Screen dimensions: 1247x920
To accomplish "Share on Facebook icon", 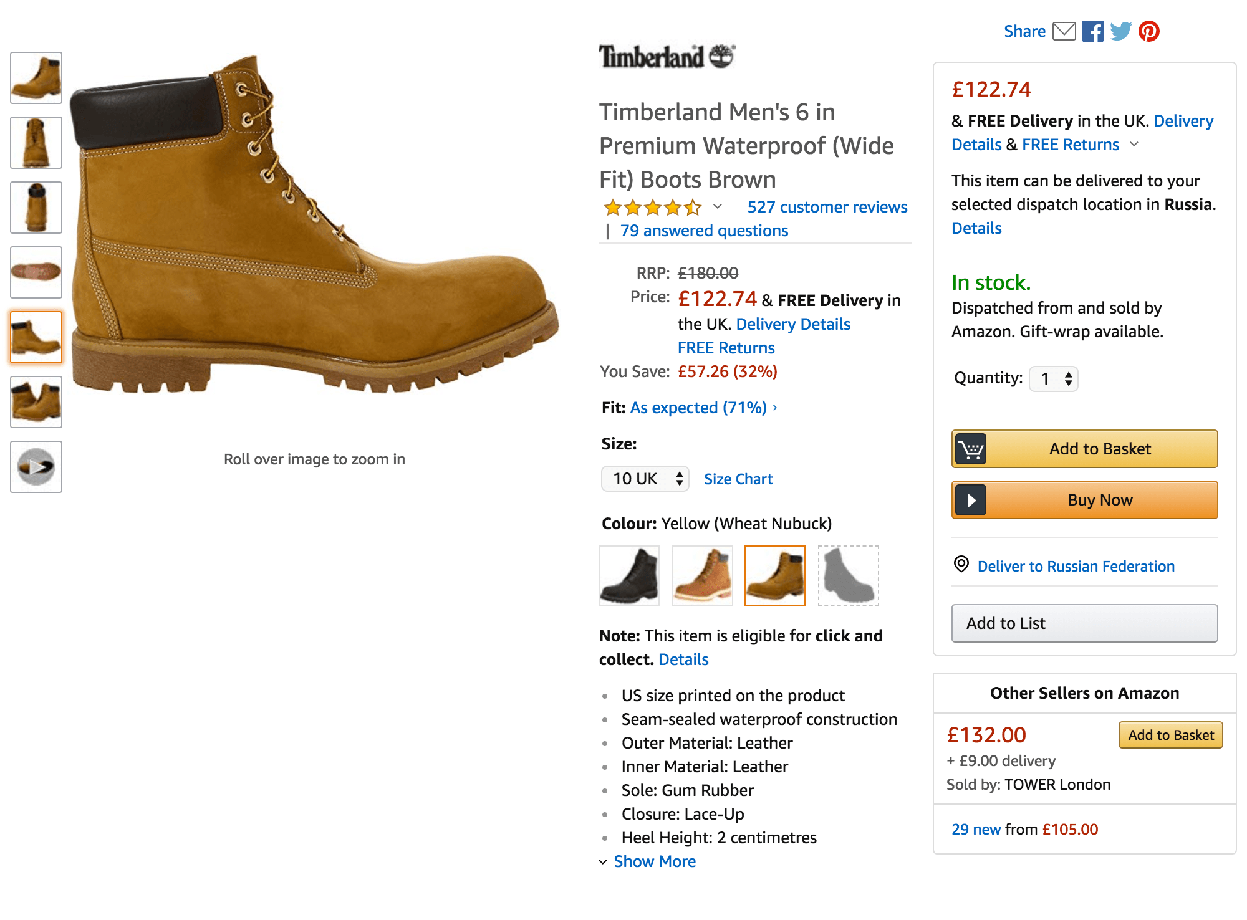I will pyautogui.click(x=1092, y=31).
